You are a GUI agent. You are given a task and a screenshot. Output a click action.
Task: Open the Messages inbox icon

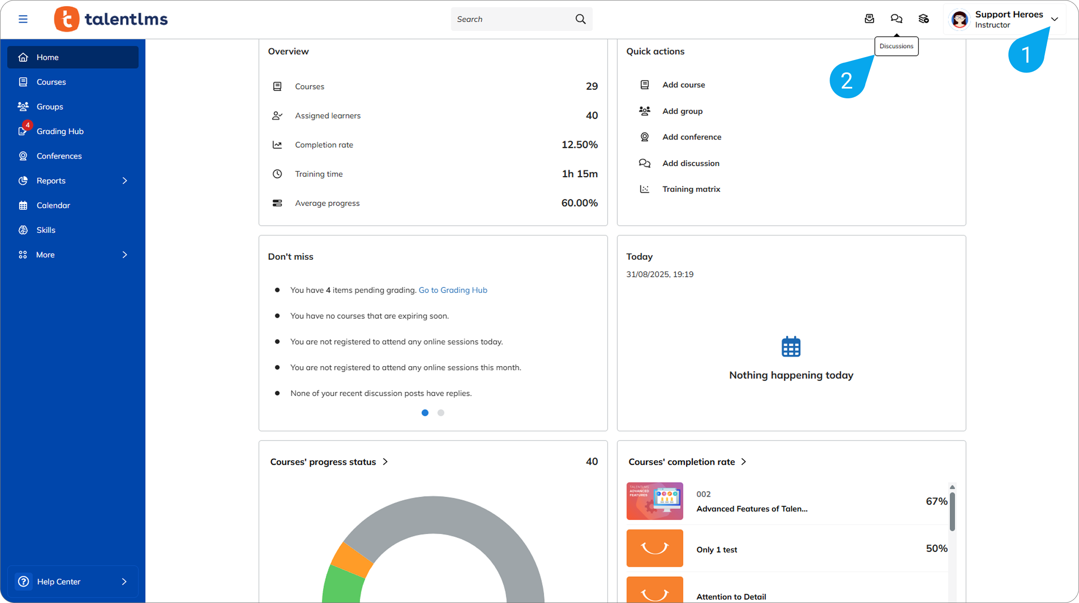(869, 19)
